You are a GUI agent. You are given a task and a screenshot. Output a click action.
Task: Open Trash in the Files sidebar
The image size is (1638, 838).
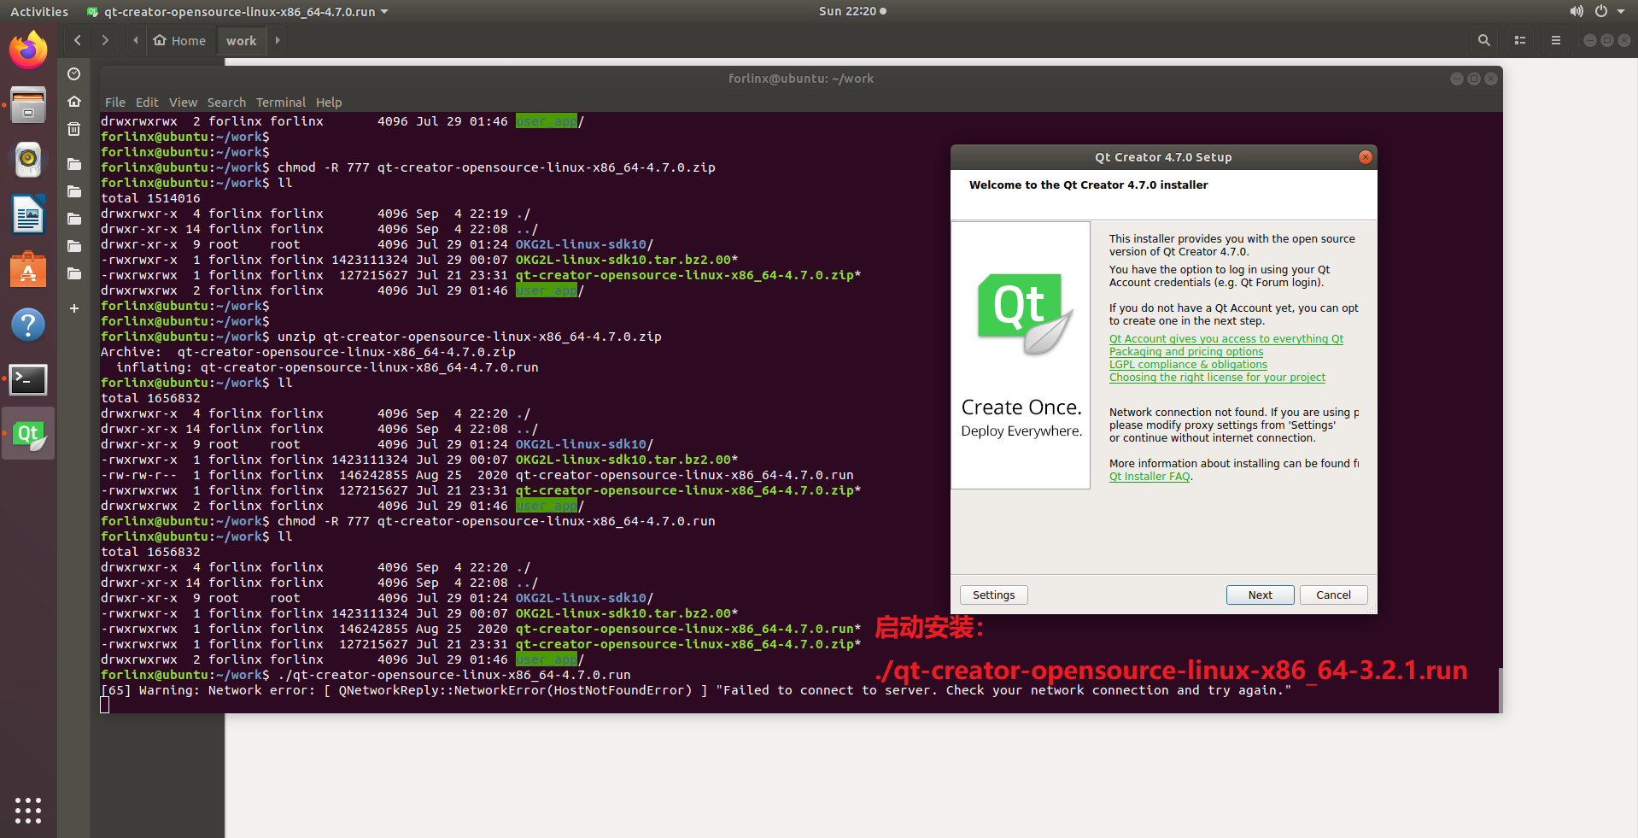pos(74,129)
